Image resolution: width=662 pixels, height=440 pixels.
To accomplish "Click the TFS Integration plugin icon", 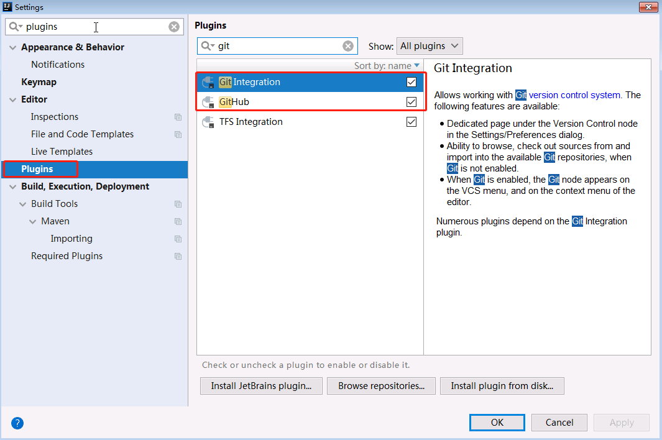I will [x=208, y=122].
